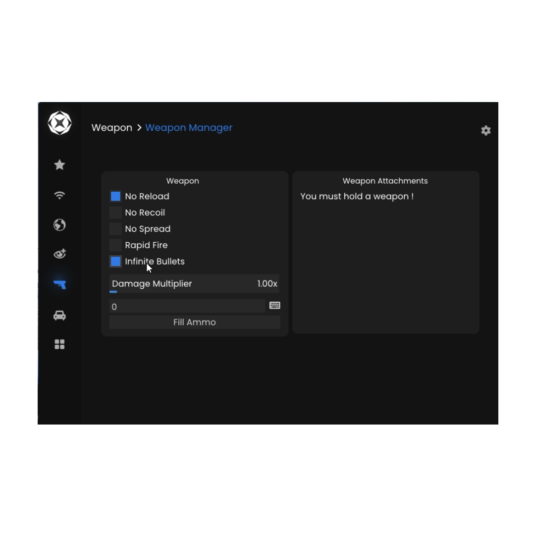Disable the No Reload checkbox
The image size is (535, 535).
tap(115, 197)
